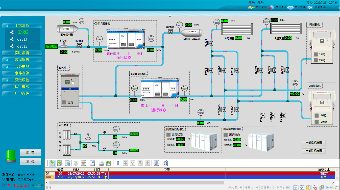This screenshot has height=190, width=340.
Task: Select C201A under 工艺流程
Action: [22, 39]
